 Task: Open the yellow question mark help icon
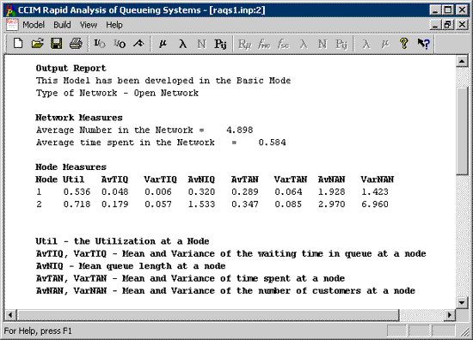[404, 44]
